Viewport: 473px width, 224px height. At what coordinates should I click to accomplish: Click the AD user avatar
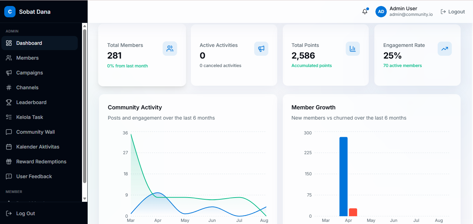point(381,12)
